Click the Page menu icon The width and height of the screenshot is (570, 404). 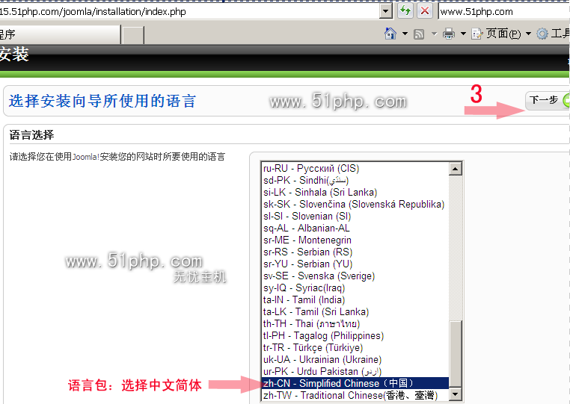[x=477, y=34]
